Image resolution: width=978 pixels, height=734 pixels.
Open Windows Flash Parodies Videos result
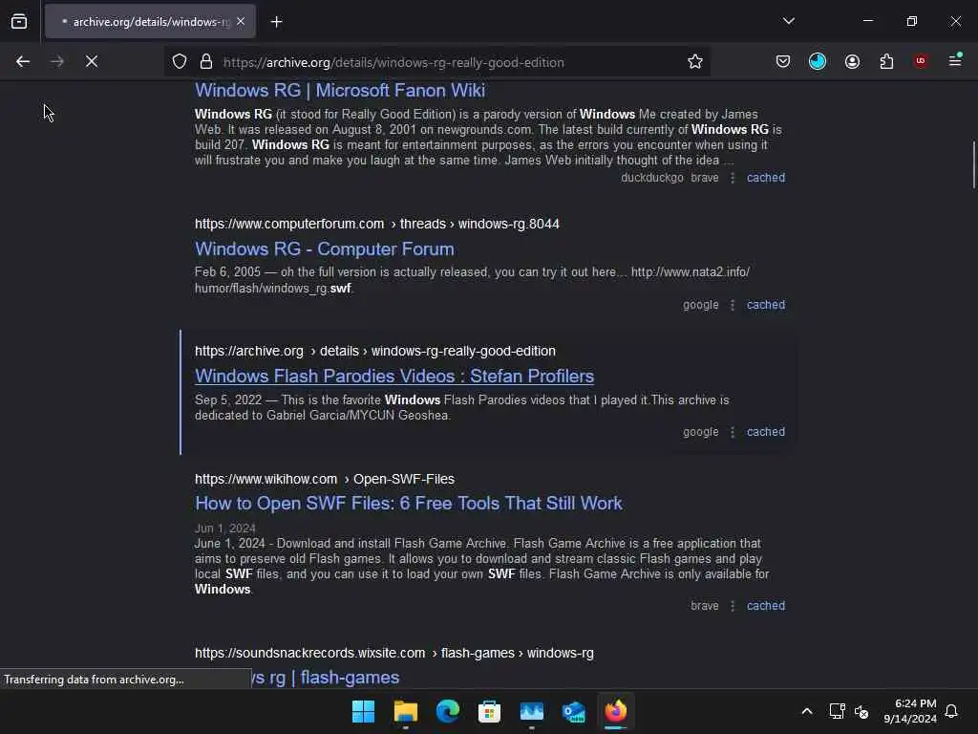click(x=394, y=377)
